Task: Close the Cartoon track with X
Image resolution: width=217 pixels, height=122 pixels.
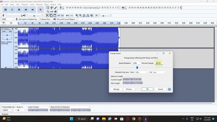Action: (x=2, y=29)
